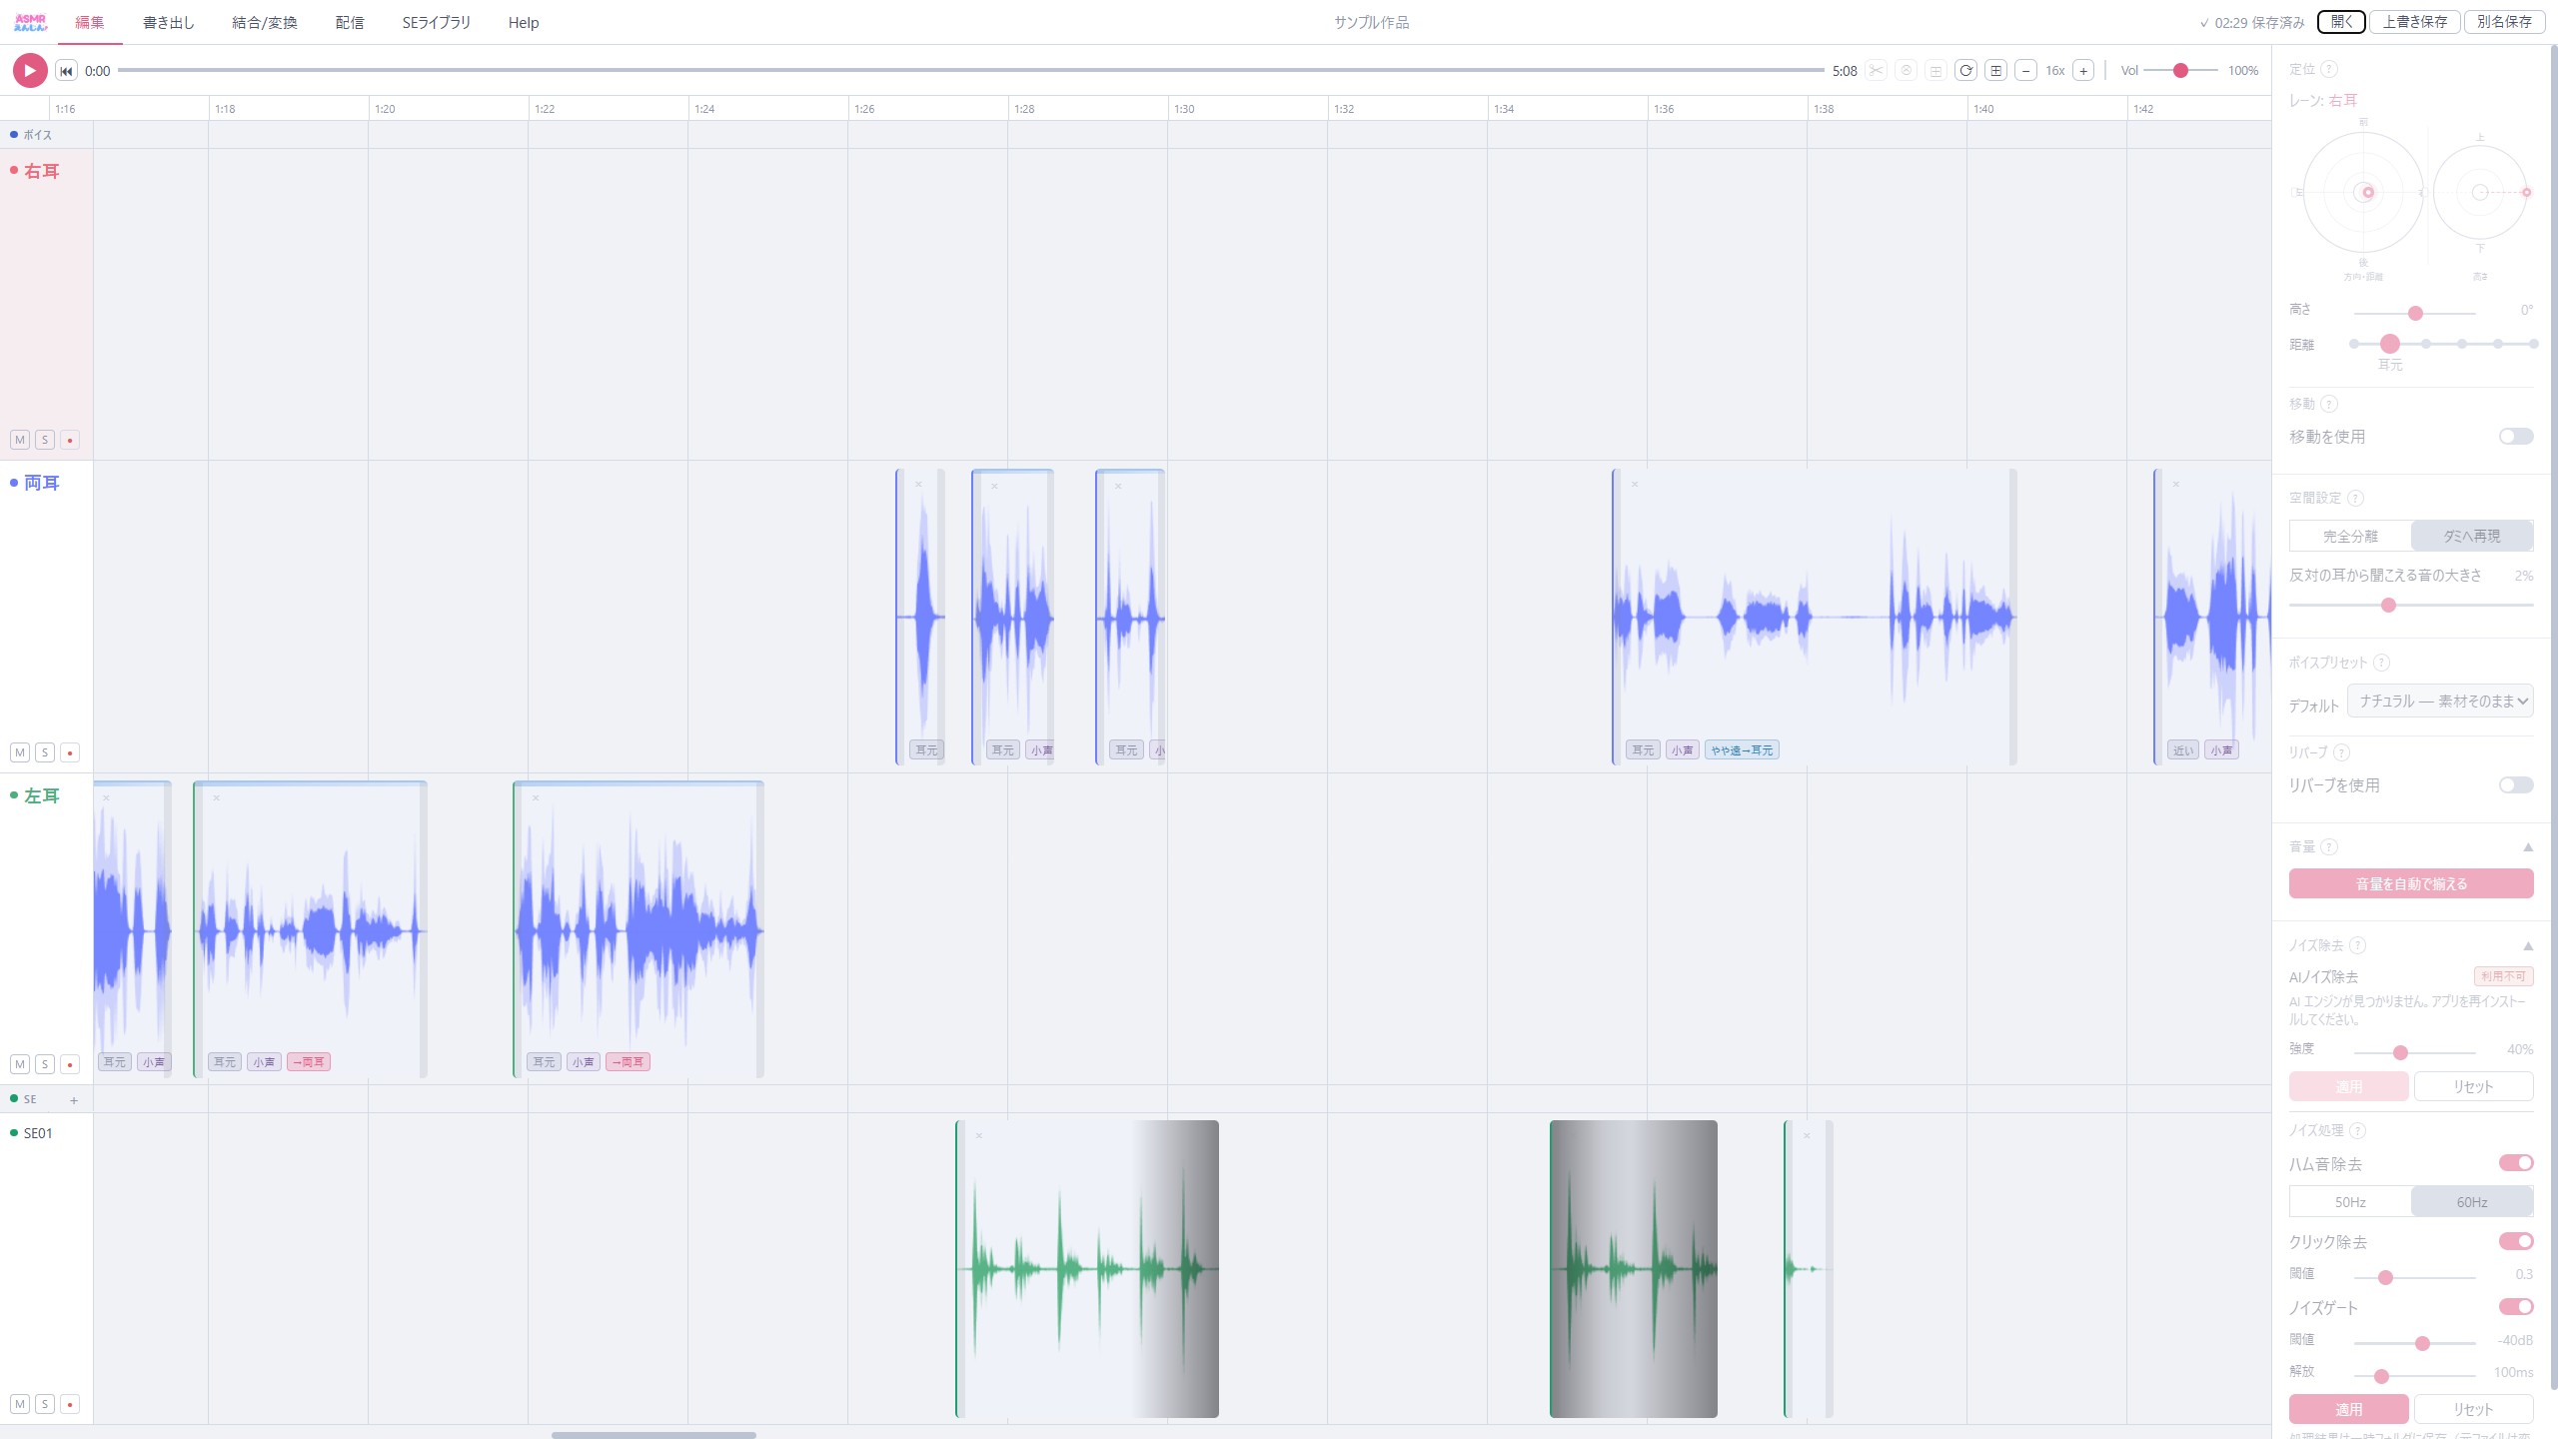Viewport: 2558px width, 1439px height.
Task: Click the 上書き保存 button
Action: coord(2414,22)
